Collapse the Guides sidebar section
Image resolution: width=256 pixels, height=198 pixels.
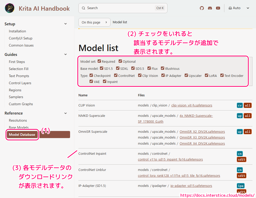click(x=66, y=54)
